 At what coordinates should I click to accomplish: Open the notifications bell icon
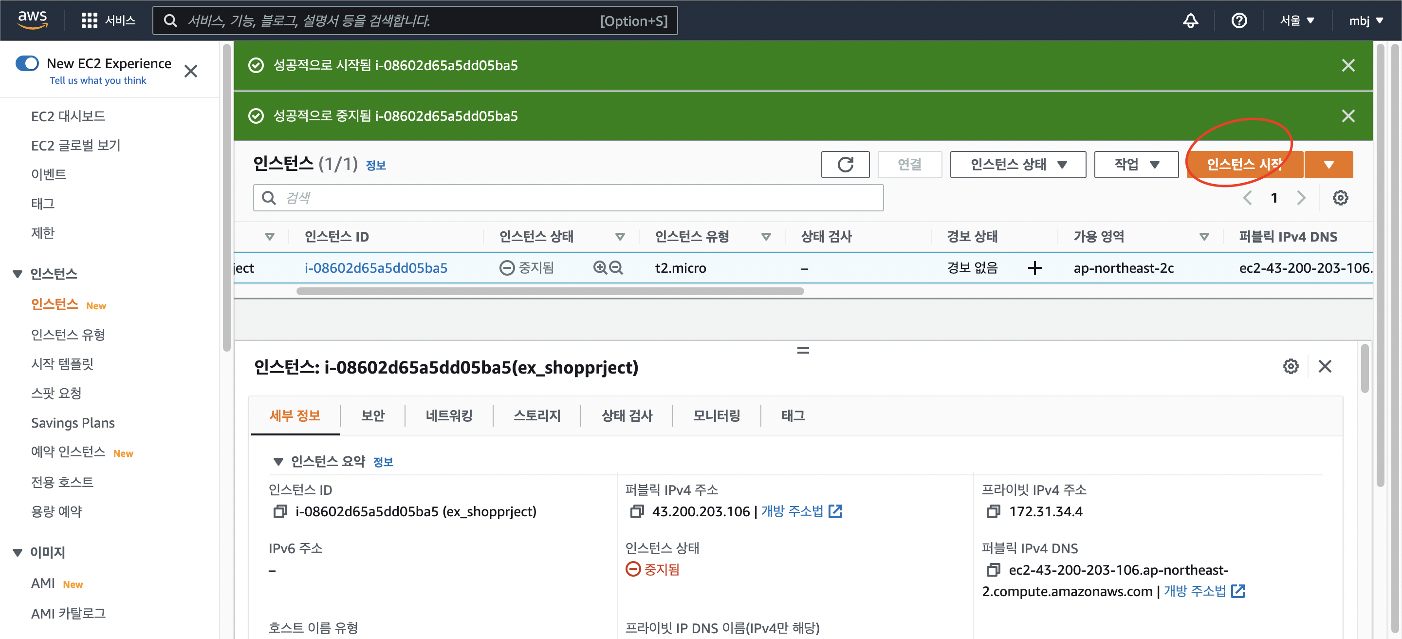(x=1190, y=20)
